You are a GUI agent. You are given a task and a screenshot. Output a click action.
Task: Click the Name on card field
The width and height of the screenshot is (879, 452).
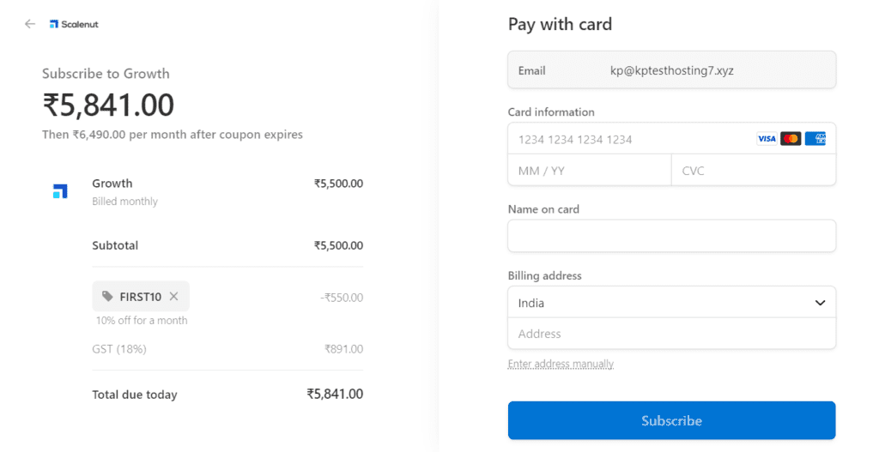point(671,236)
